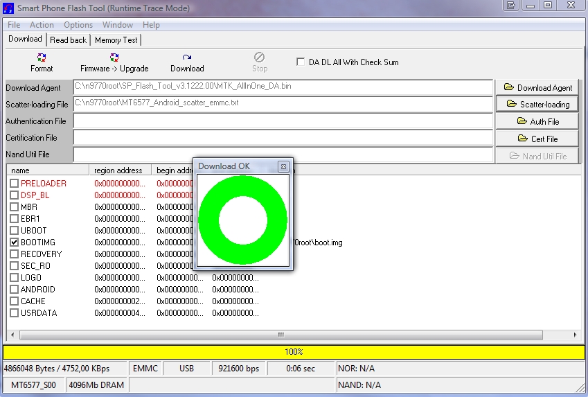Click the USB status bar entry
588x397 pixels.
pos(186,369)
